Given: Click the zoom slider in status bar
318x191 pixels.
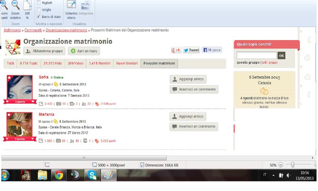Looking at the screenshot, I should click(292, 165).
